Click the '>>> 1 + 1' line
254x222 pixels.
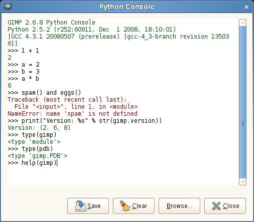[x=23, y=51]
